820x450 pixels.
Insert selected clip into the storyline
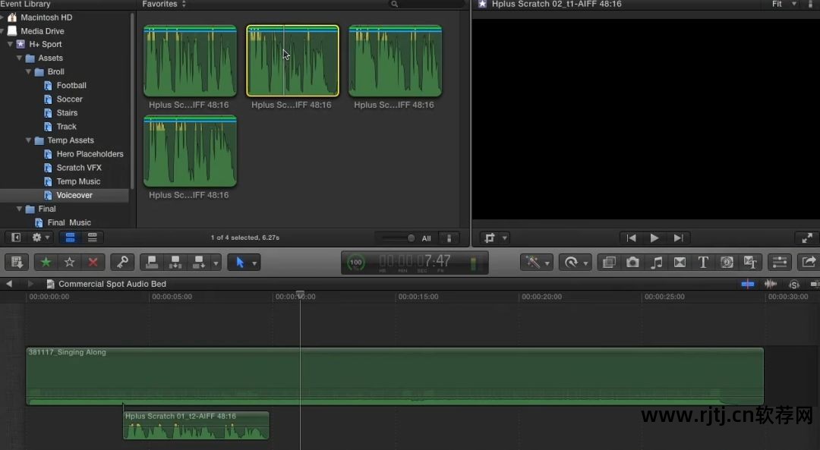pos(175,262)
